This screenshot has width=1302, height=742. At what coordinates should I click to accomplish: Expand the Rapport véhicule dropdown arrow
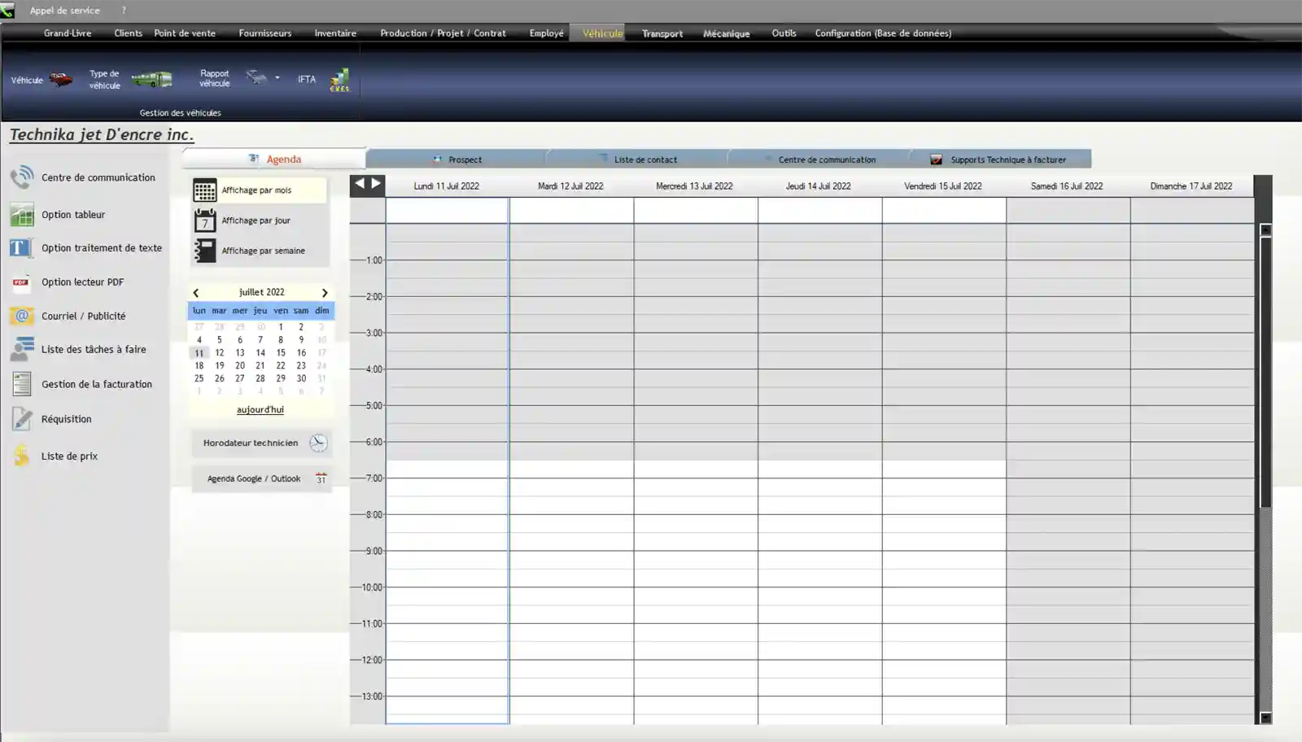click(277, 78)
